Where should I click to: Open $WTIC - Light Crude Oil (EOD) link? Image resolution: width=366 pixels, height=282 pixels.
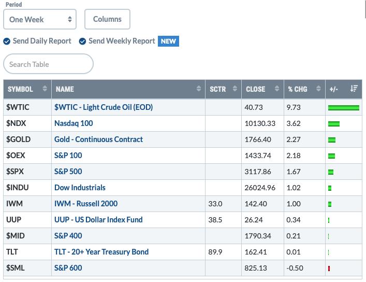click(x=104, y=107)
